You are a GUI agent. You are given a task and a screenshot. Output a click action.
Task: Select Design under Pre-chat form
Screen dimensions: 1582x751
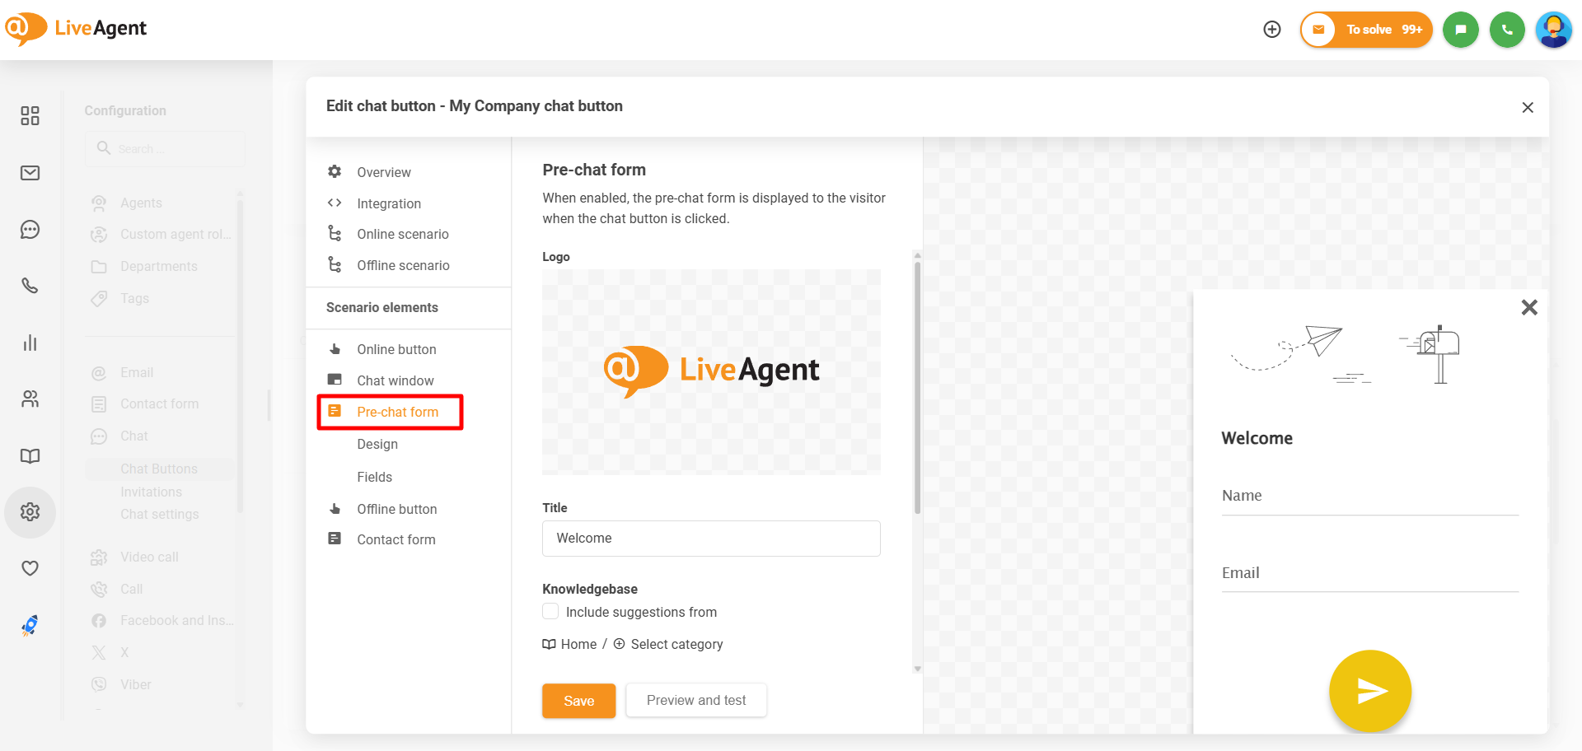pyautogui.click(x=377, y=444)
